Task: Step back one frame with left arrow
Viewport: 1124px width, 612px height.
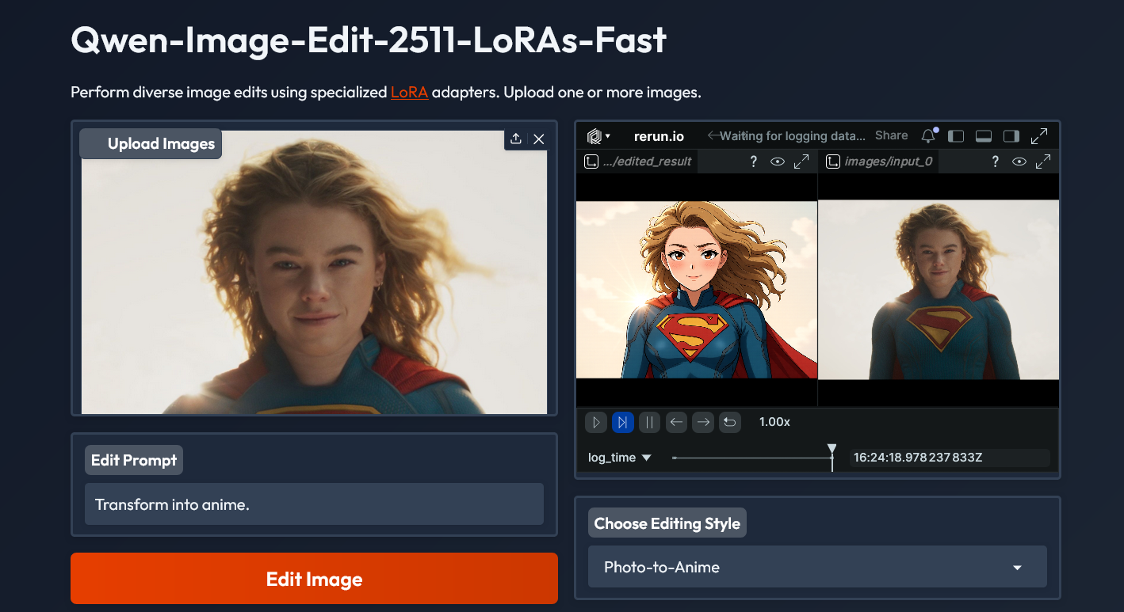Action: 676,423
